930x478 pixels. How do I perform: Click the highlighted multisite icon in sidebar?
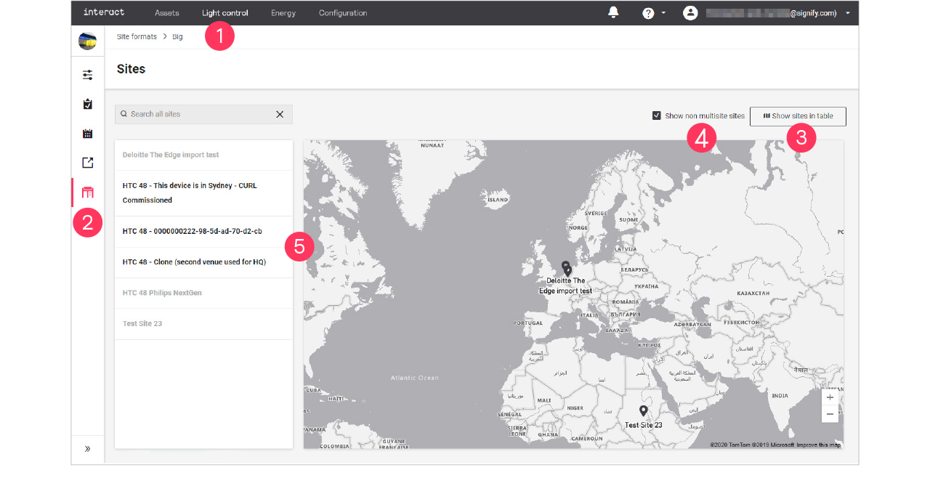click(87, 192)
